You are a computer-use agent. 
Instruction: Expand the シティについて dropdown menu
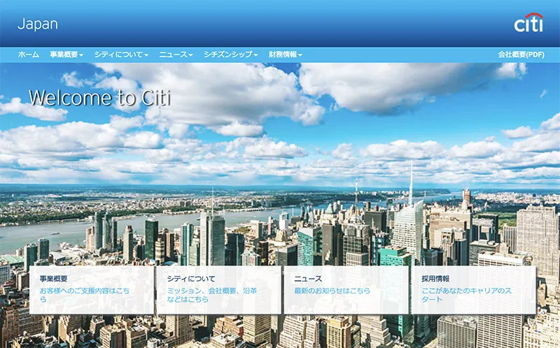(x=121, y=55)
